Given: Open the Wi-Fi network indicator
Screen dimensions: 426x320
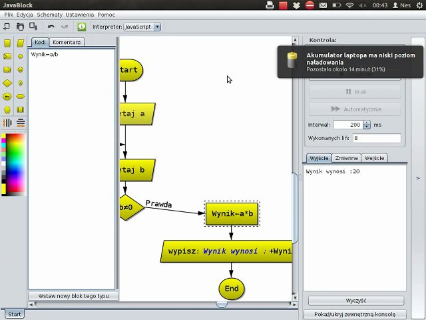Looking at the screenshot, I should point(350,5).
